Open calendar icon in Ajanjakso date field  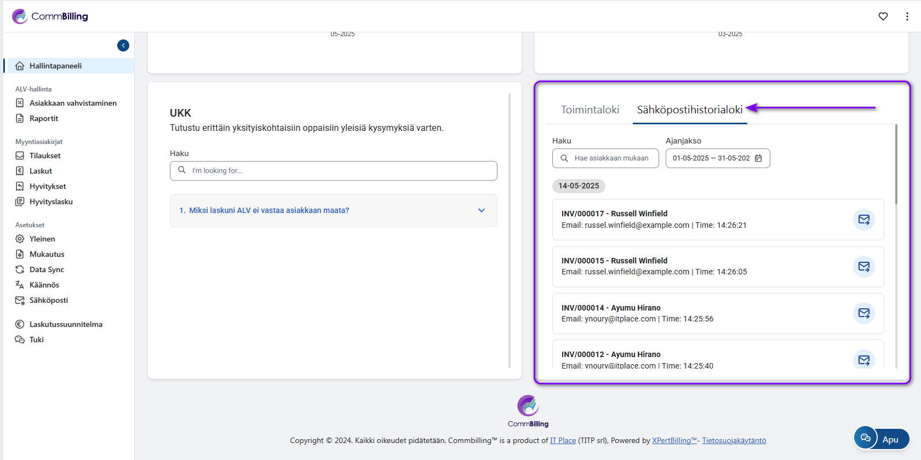(758, 158)
